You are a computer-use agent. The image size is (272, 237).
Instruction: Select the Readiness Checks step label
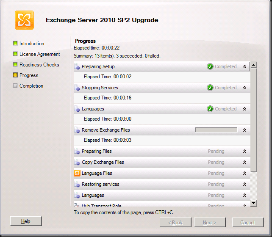[x=39, y=65]
